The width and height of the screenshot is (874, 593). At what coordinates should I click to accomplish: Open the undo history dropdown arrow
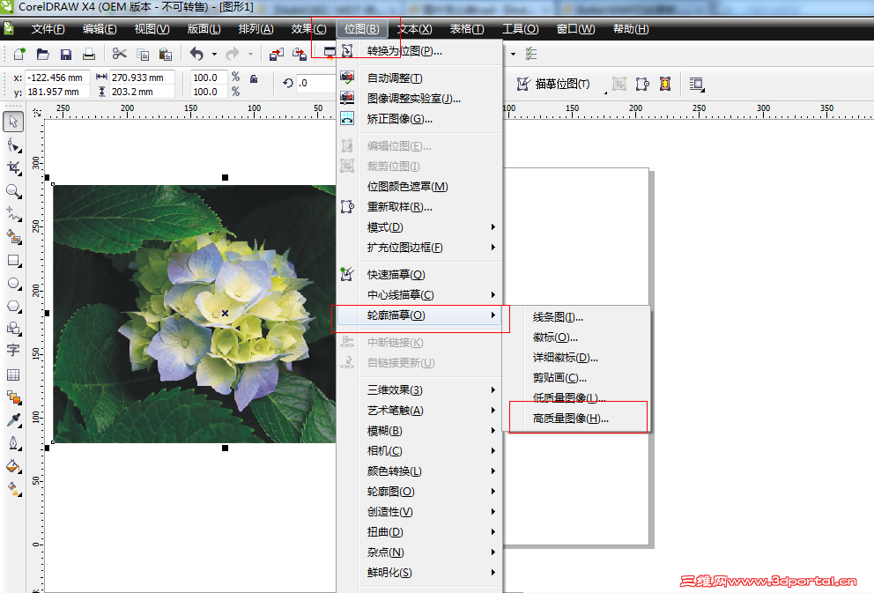(x=214, y=54)
